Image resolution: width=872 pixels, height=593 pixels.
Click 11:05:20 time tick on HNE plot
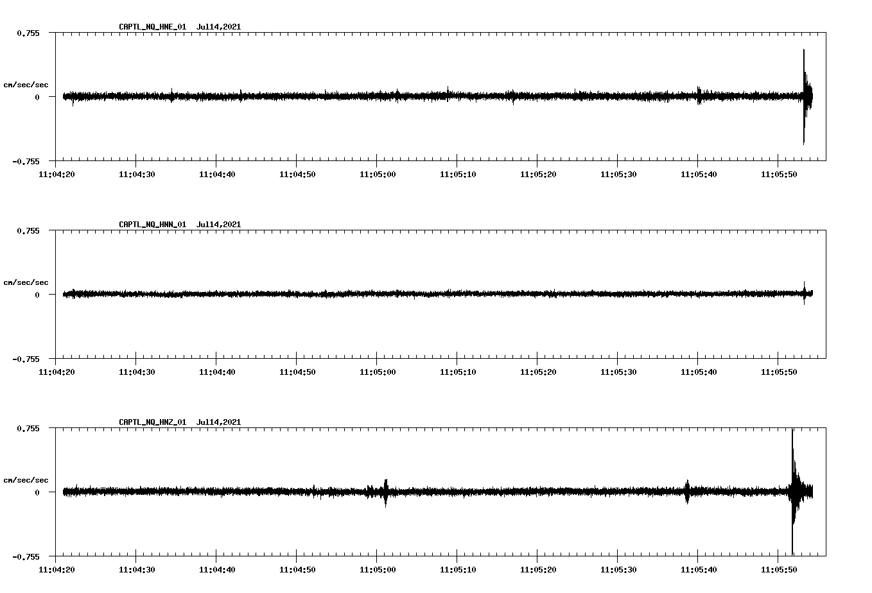pyautogui.click(x=537, y=174)
